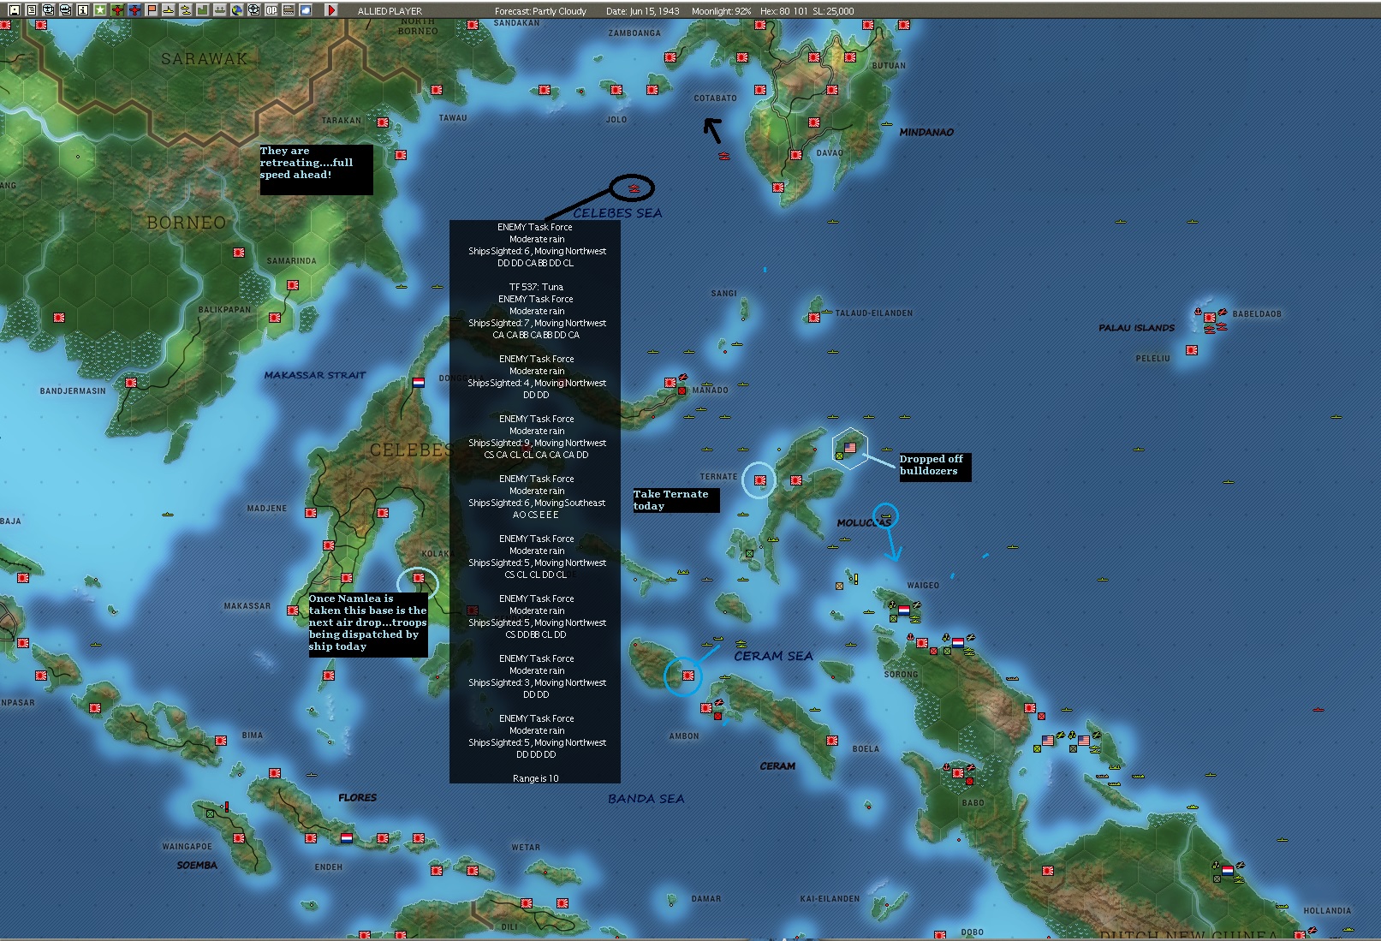Select the Japanese base at Bandjermasin
The image size is (1381, 941).
coord(131,383)
